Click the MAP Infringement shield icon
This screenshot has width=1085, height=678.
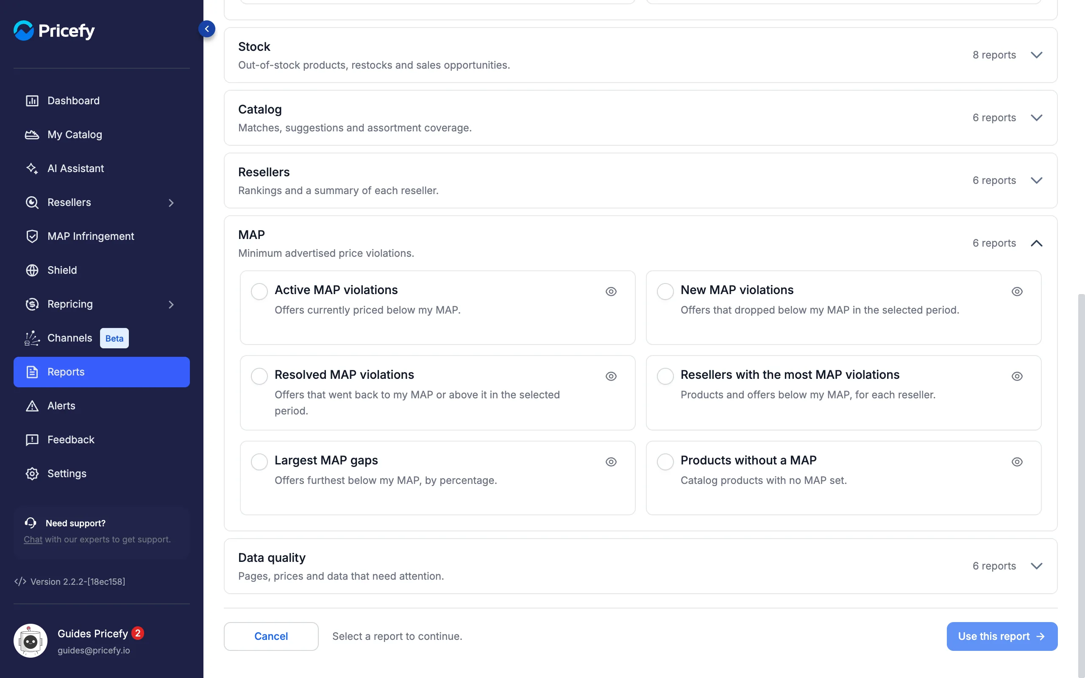click(x=32, y=236)
